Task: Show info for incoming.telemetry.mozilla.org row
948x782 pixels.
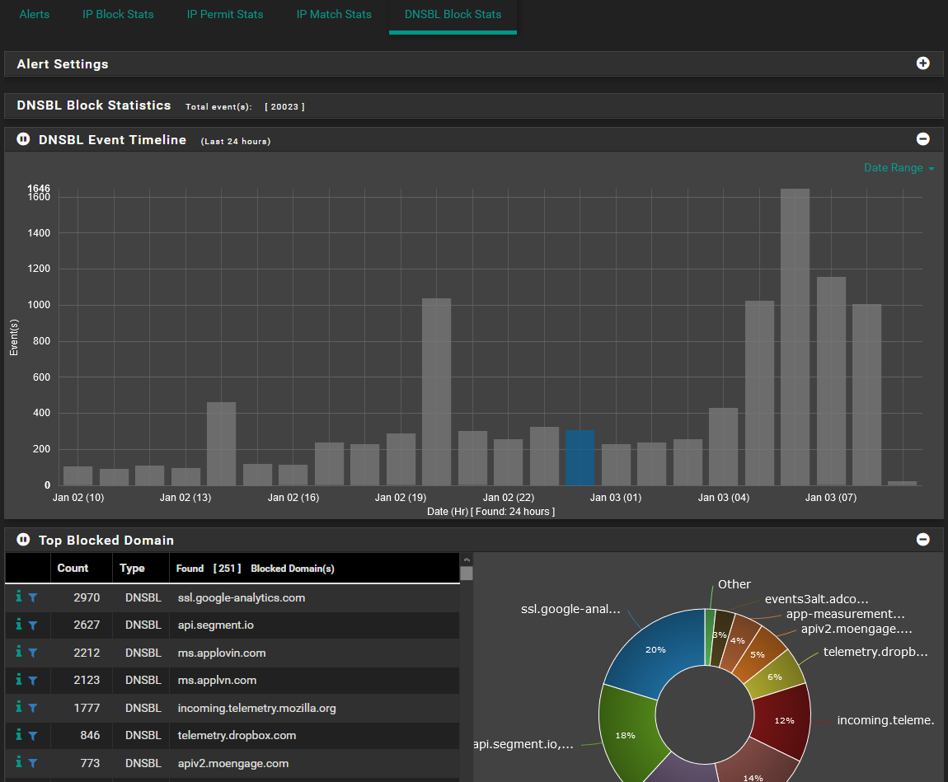Action: coord(19,706)
